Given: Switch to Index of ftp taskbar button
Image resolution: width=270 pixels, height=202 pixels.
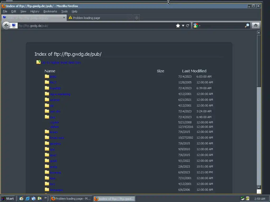Looking at the screenshot, I should 114,199.
